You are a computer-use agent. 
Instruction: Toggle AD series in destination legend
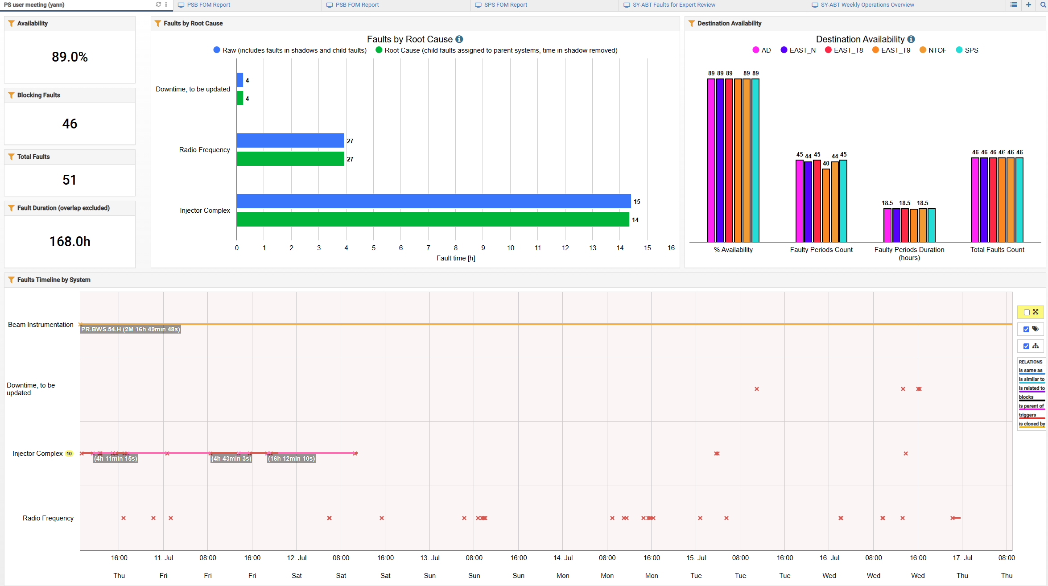click(x=761, y=50)
